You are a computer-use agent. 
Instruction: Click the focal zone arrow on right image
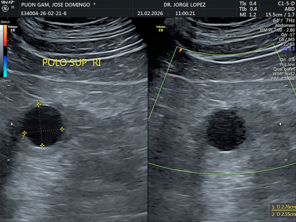(x=280, y=124)
